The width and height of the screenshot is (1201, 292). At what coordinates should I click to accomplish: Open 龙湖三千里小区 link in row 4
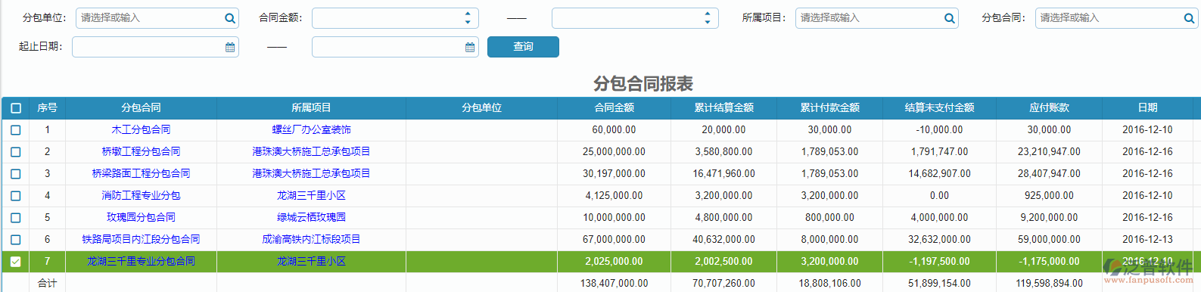coord(312,196)
